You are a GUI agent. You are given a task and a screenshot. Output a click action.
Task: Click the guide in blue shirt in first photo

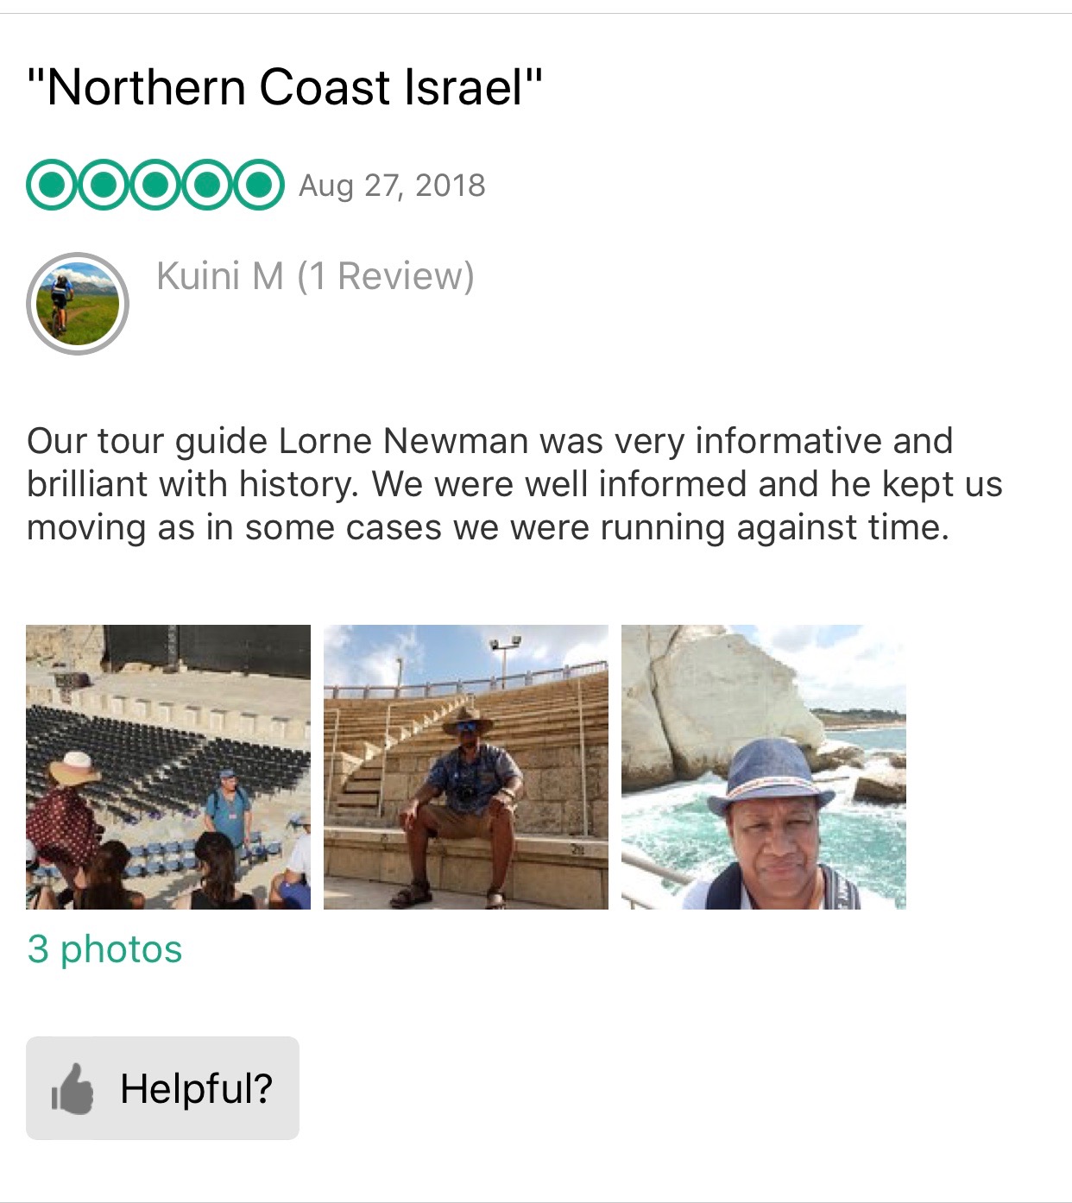(228, 807)
